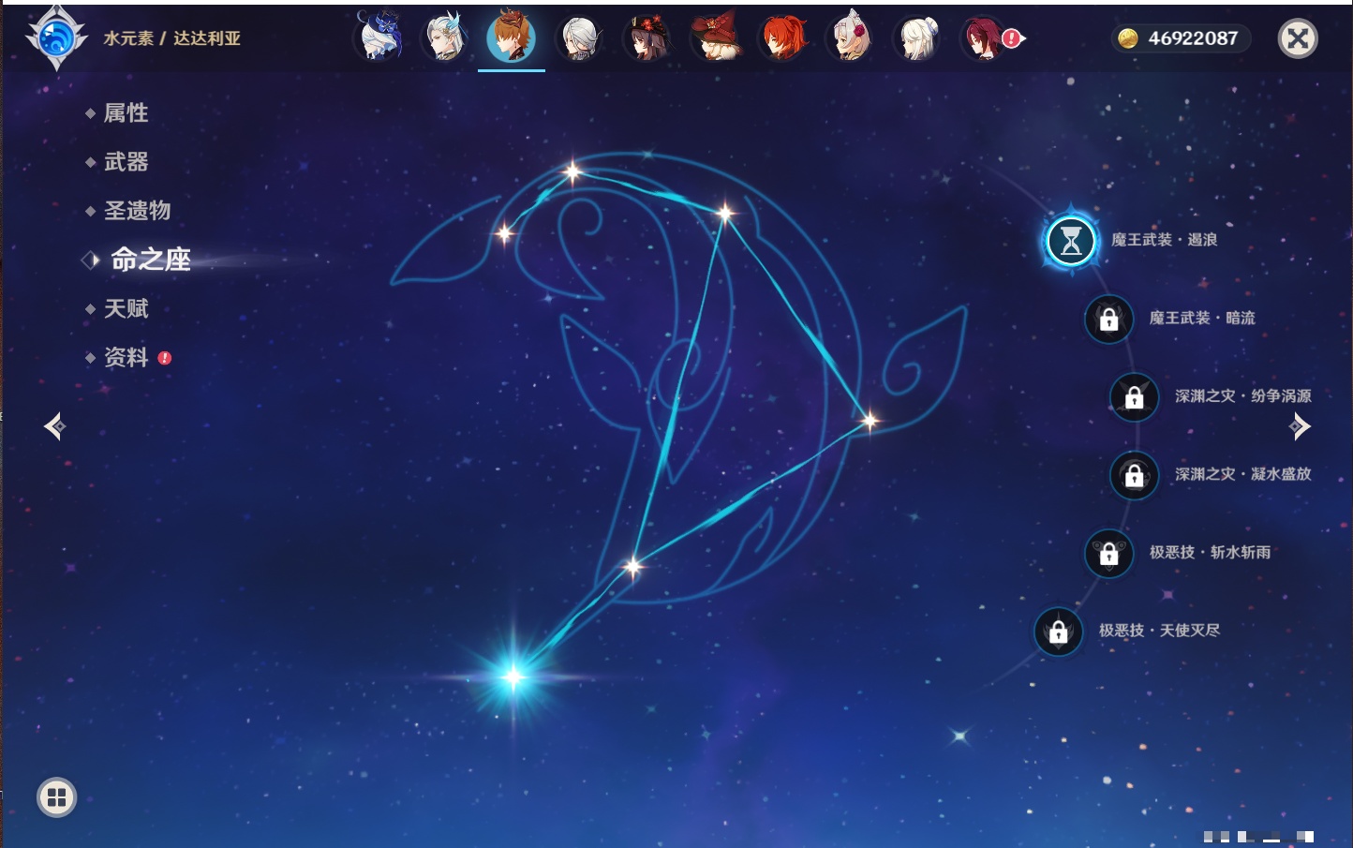1353x848 pixels.
Task: Click the locked 极恶技·天使灭尽 node
Action: 1058,632
